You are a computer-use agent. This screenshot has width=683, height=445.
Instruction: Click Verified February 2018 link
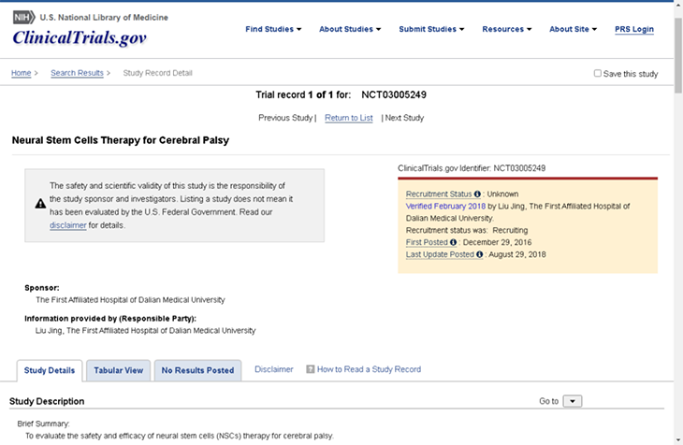click(445, 207)
